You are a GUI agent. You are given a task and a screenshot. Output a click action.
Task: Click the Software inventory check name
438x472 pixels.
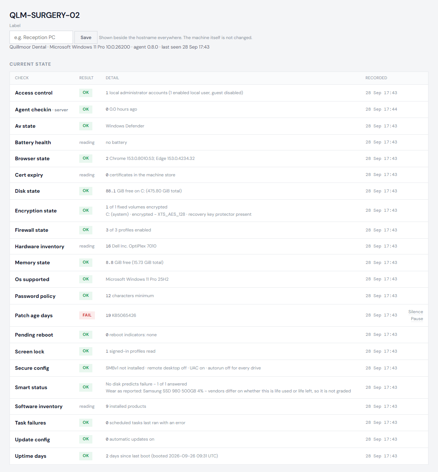39,406
